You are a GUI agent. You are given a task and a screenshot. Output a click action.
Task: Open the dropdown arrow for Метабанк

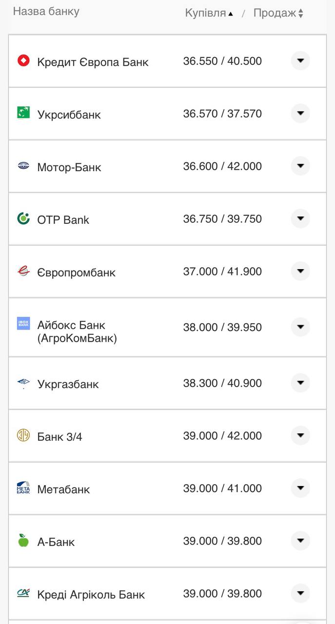(301, 488)
